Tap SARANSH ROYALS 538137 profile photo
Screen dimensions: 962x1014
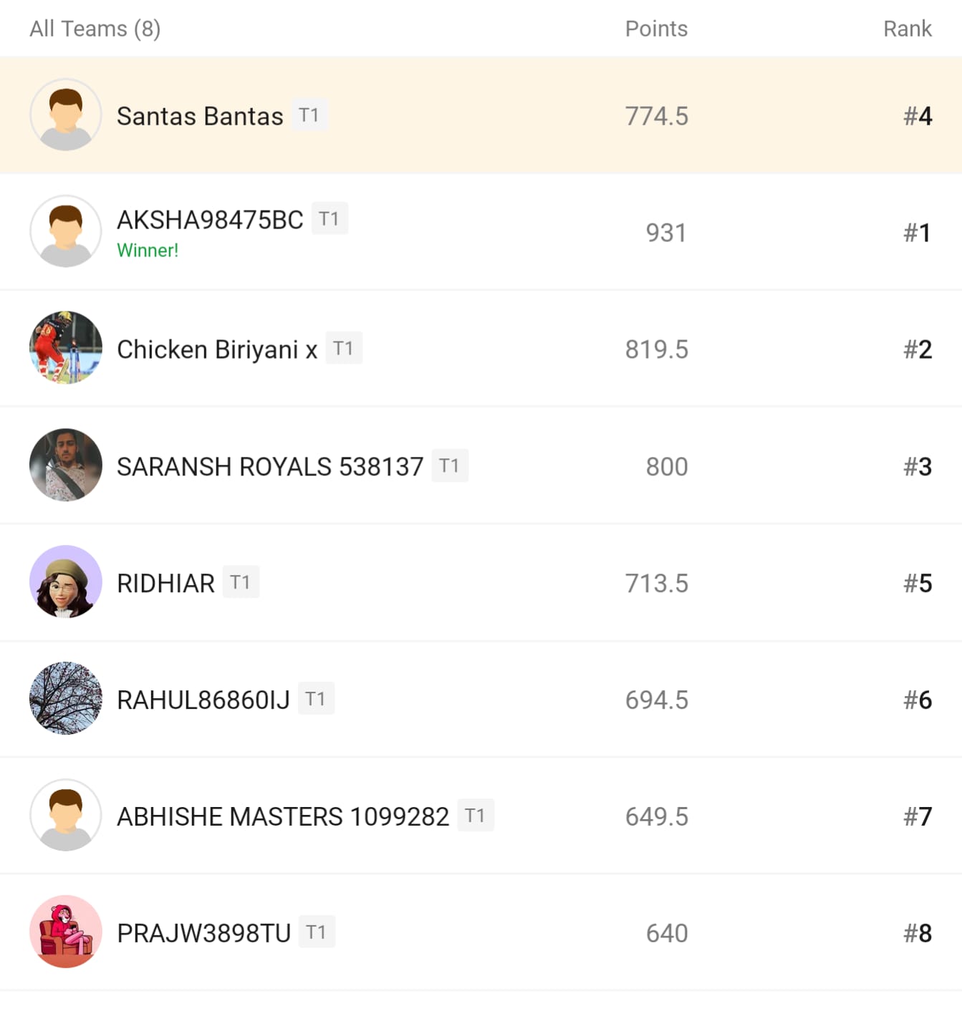66,465
